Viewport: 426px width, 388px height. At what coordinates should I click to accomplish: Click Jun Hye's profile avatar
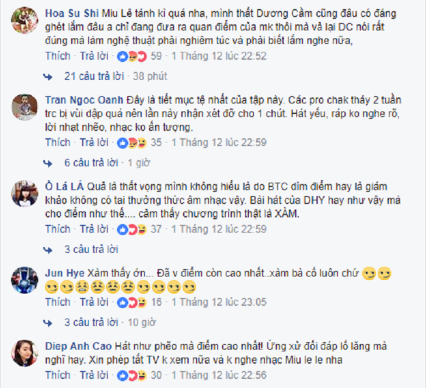pyautogui.click(x=25, y=280)
